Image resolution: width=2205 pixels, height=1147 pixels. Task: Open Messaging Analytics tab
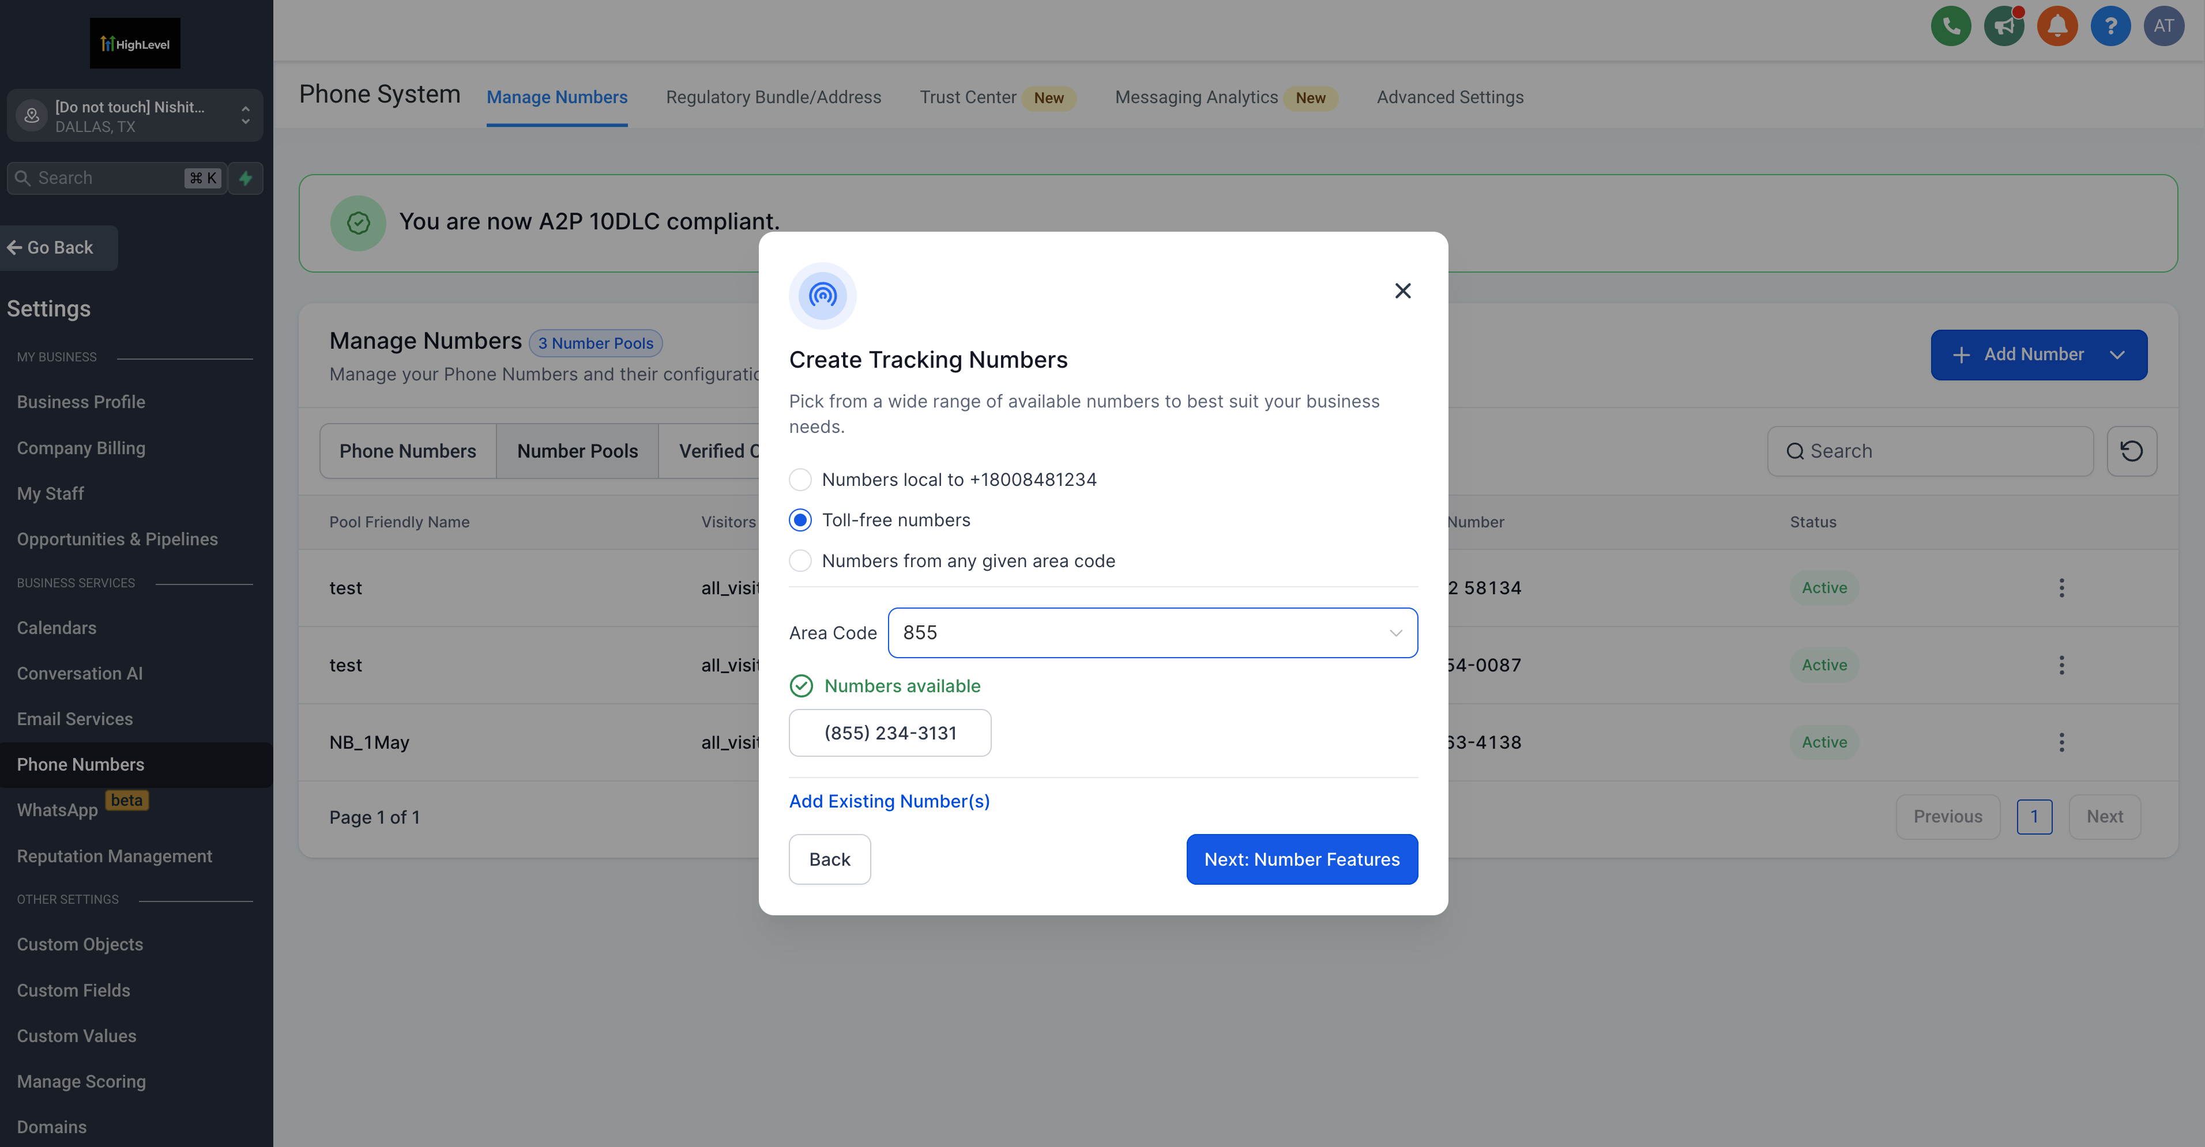[1196, 97]
